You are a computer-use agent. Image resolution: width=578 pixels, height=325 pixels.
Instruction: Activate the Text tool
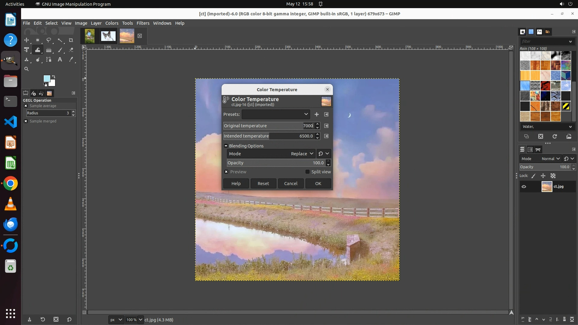coord(60,60)
